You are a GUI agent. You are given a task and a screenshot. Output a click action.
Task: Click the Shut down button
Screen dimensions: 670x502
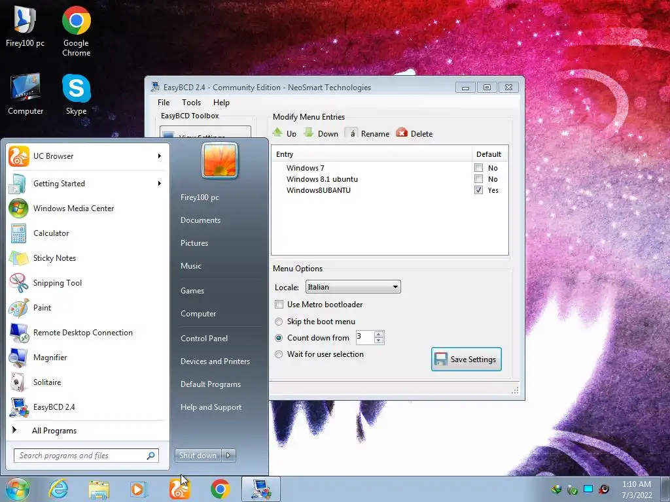click(x=198, y=456)
